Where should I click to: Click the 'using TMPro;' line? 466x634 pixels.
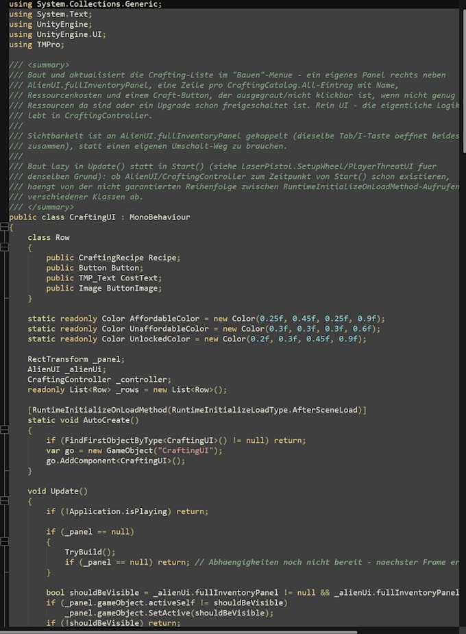point(36,45)
